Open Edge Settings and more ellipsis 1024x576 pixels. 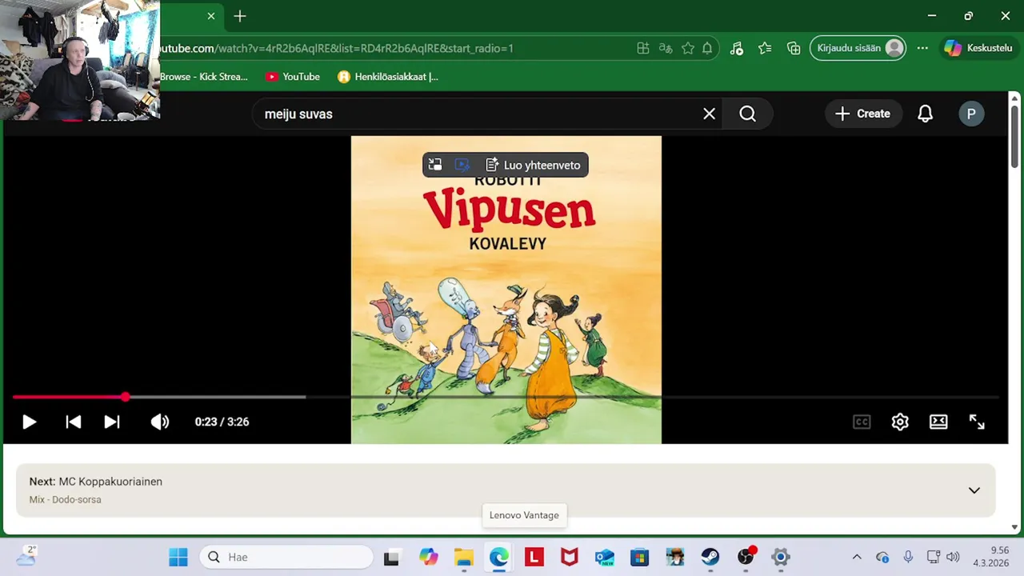[x=922, y=48]
